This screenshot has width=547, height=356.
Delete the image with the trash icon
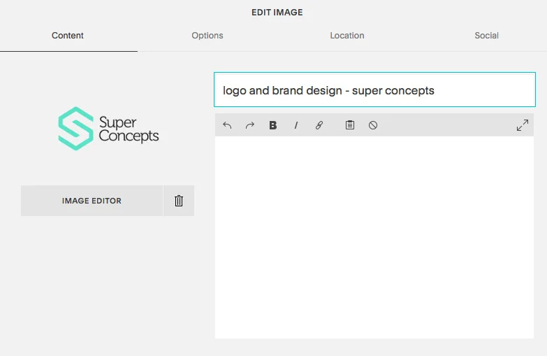click(x=179, y=201)
